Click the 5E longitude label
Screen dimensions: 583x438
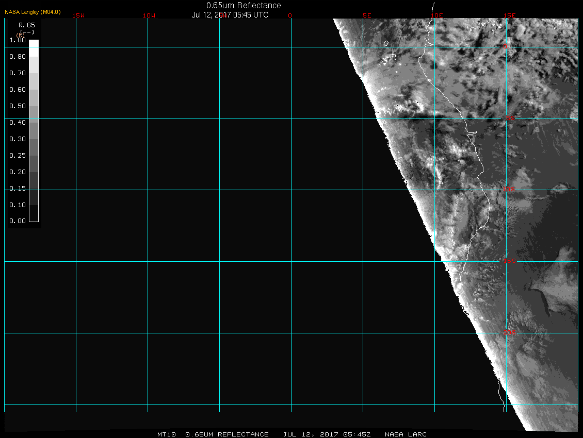367,15
